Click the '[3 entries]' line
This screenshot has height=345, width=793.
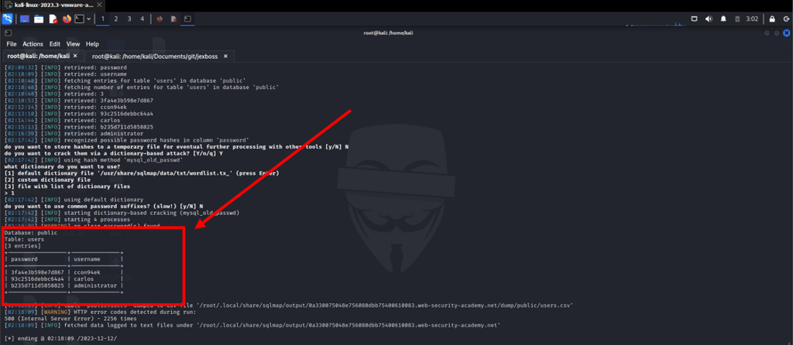22,246
